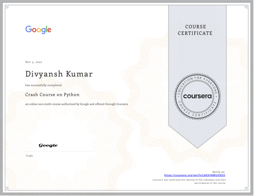Click the "Verify at:" label
254x196 pixels.
click(x=219, y=172)
